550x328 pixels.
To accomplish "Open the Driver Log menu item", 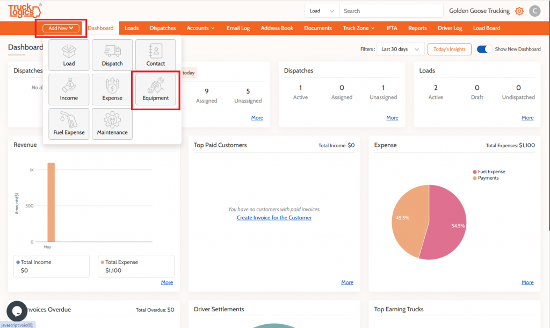I will point(450,28).
